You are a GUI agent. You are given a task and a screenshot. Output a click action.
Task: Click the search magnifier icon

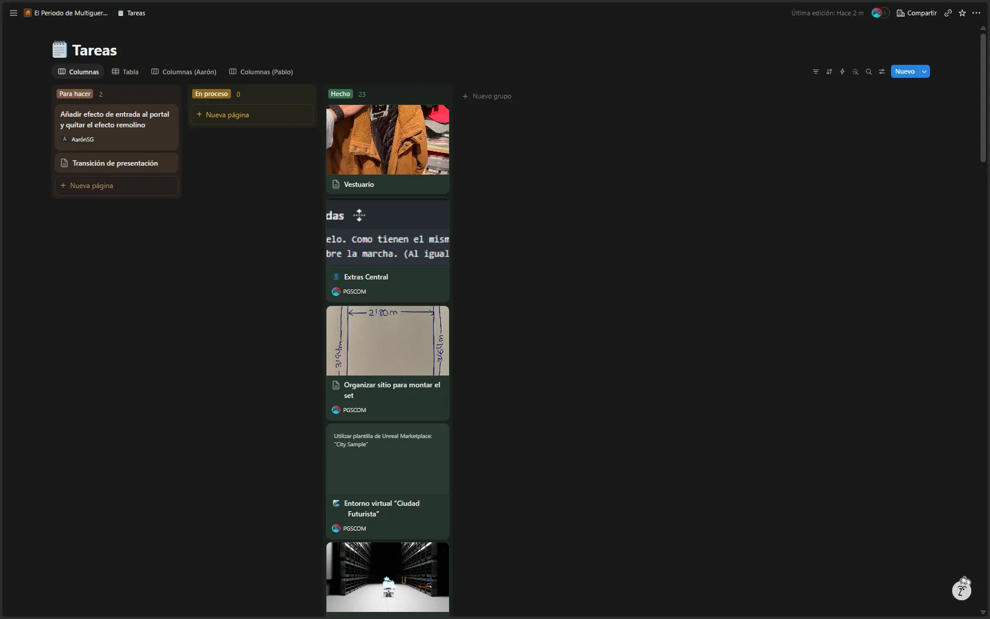[869, 72]
